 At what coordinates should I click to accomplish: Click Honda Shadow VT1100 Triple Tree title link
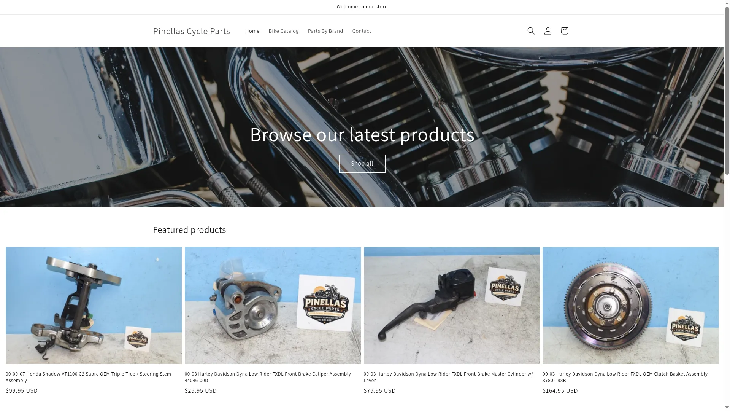coord(88,377)
